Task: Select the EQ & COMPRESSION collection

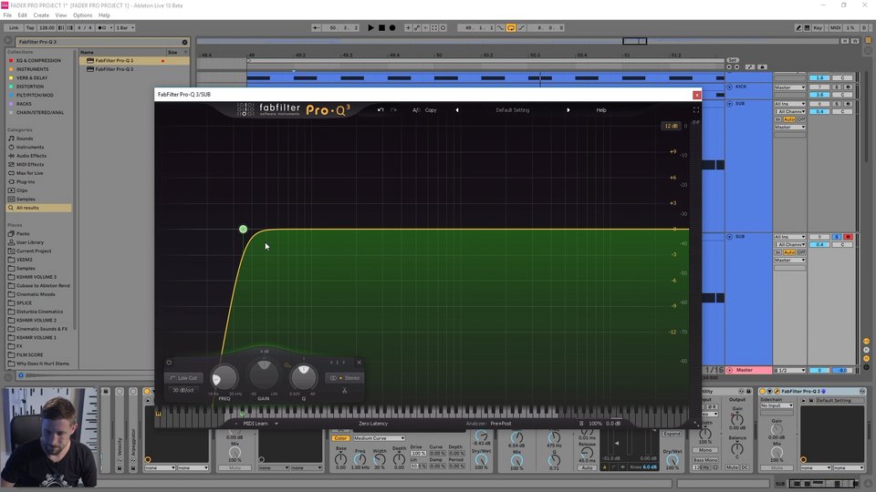Action: (x=38, y=60)
